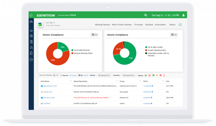This screenshot has height=126, width=216.
Task: Open the user profile icon
Action: (184, 15)
